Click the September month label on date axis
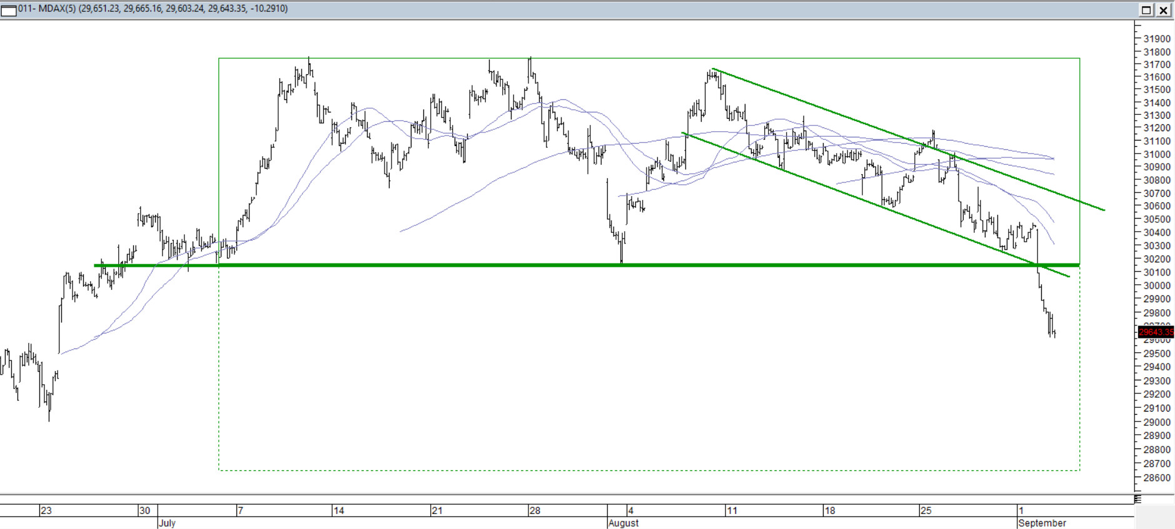 tap(1042, 523)
